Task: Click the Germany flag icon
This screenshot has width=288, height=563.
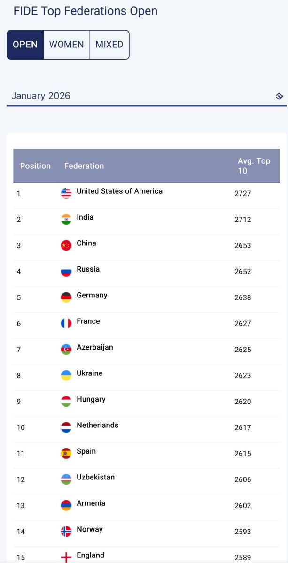Action: click(x=66, y=297)
